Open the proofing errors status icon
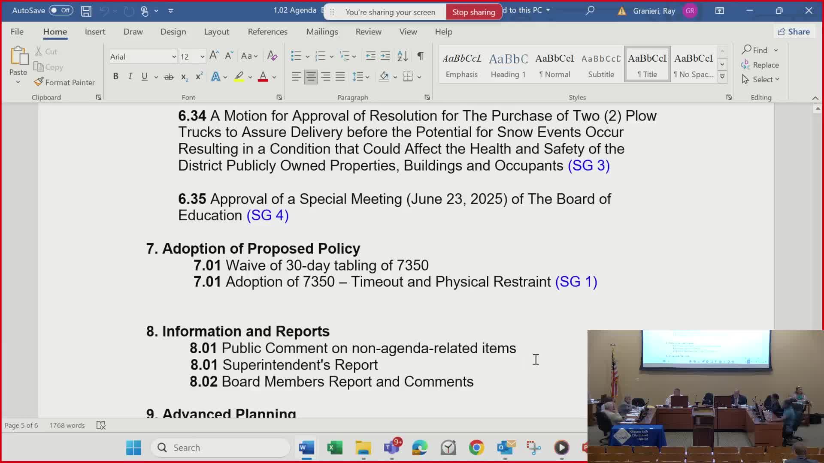The image size is (824, 463). tap(101, 425)
